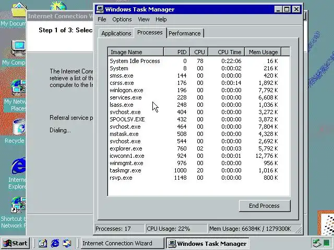
Task: Close the Windows Task Manager window
Action: pyautogui.click(x=296, y=9)
